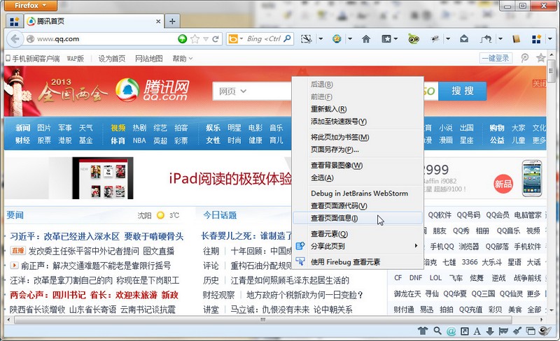Open the bookmarks star-box toolbar icon

[386, 39]
